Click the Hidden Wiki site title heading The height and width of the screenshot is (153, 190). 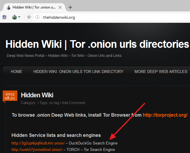click(97, 45)
